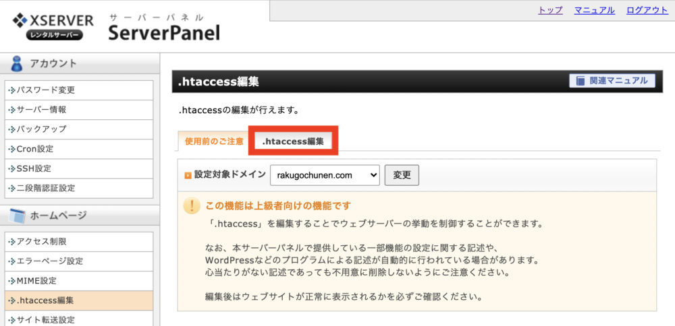Image resolution: width=675 pixels, height=326 pixels.
Task: Click the ログアウト link
Action: click(x=647, y=10)
